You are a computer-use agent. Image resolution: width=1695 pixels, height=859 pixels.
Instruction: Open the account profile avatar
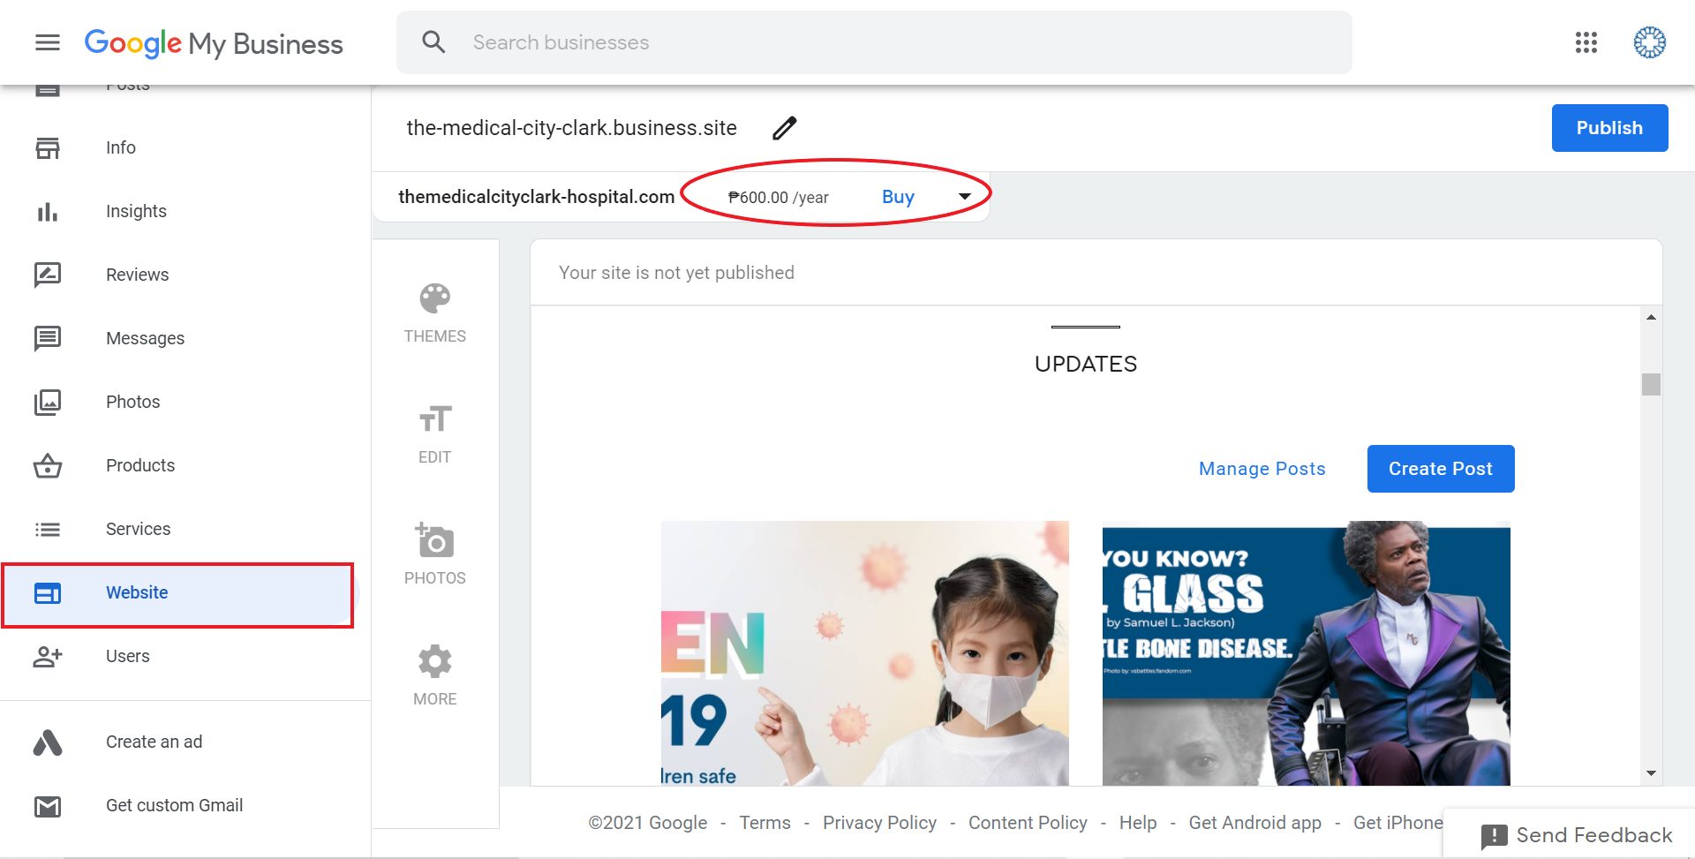pyautogui.click(x=1649, y=42)
